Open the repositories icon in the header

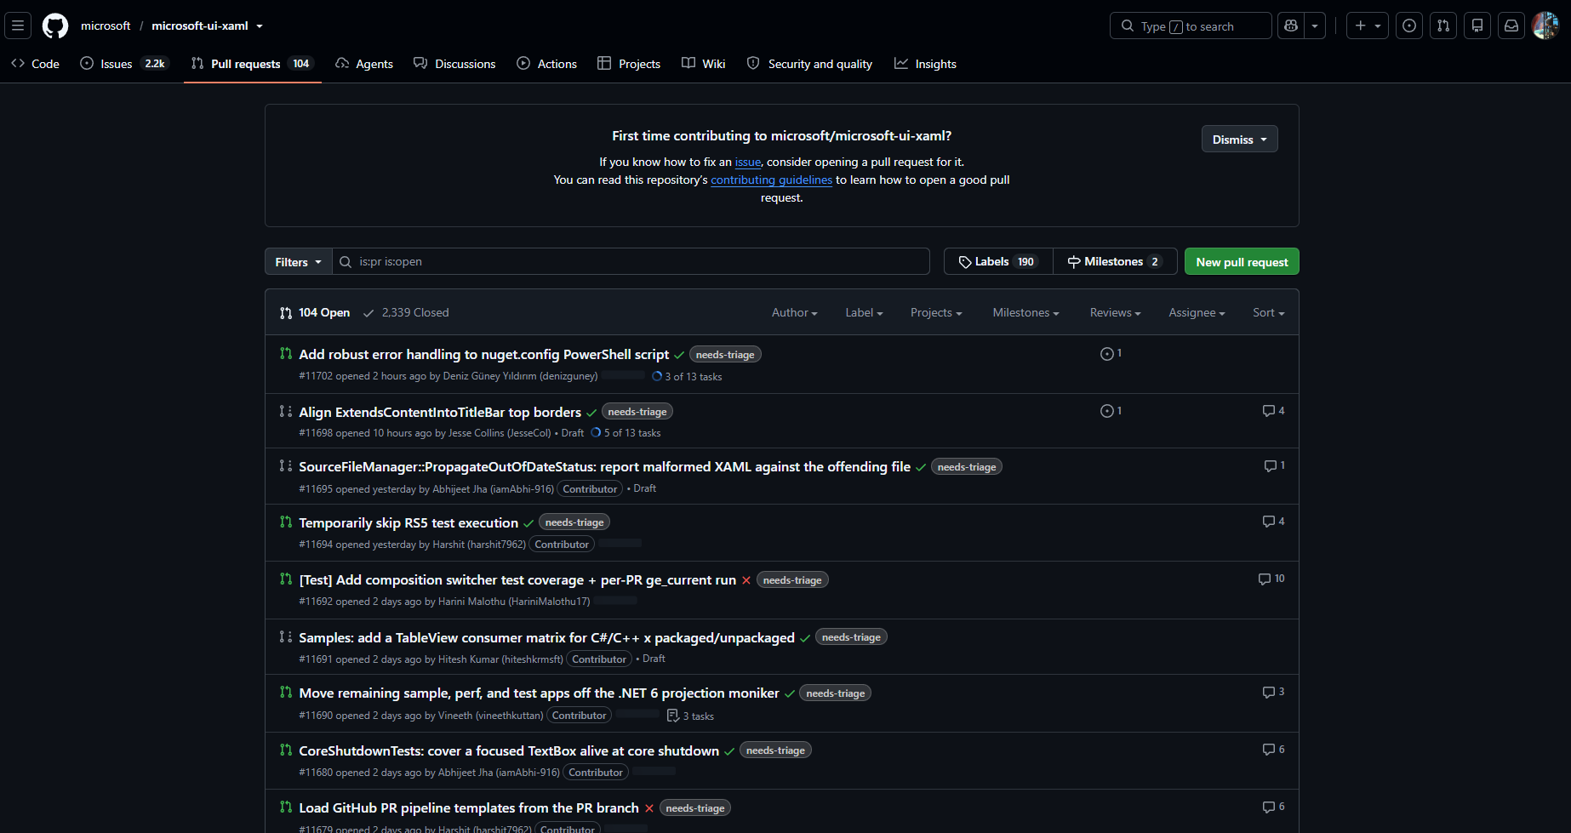pos(1477,26)
